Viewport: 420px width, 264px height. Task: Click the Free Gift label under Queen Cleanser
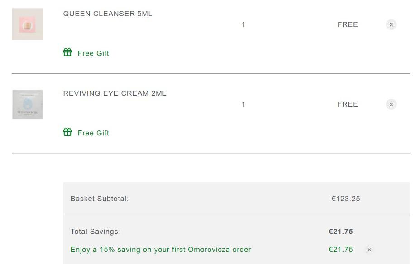coord(93,53)
